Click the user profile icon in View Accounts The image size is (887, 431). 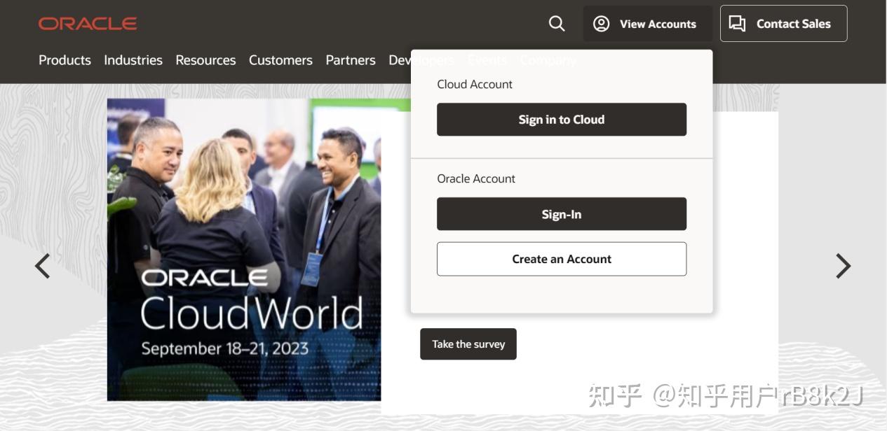coord(601,24)
